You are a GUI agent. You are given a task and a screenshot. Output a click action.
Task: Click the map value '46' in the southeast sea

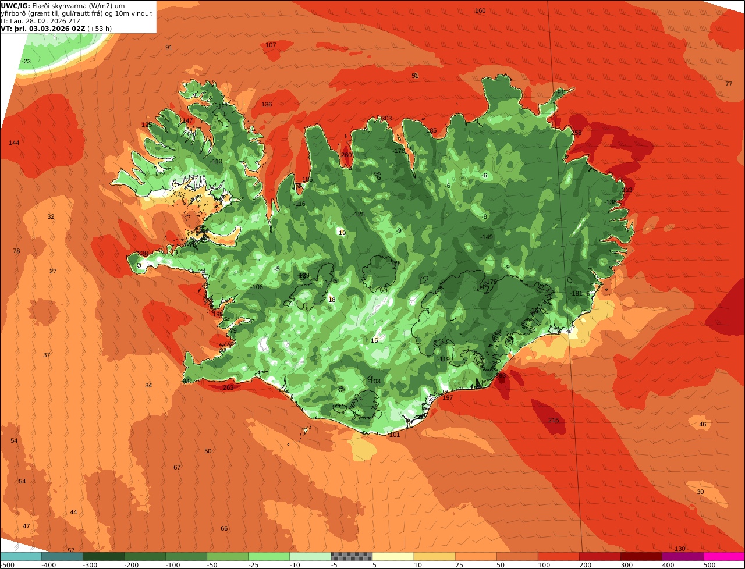point(703,425)
